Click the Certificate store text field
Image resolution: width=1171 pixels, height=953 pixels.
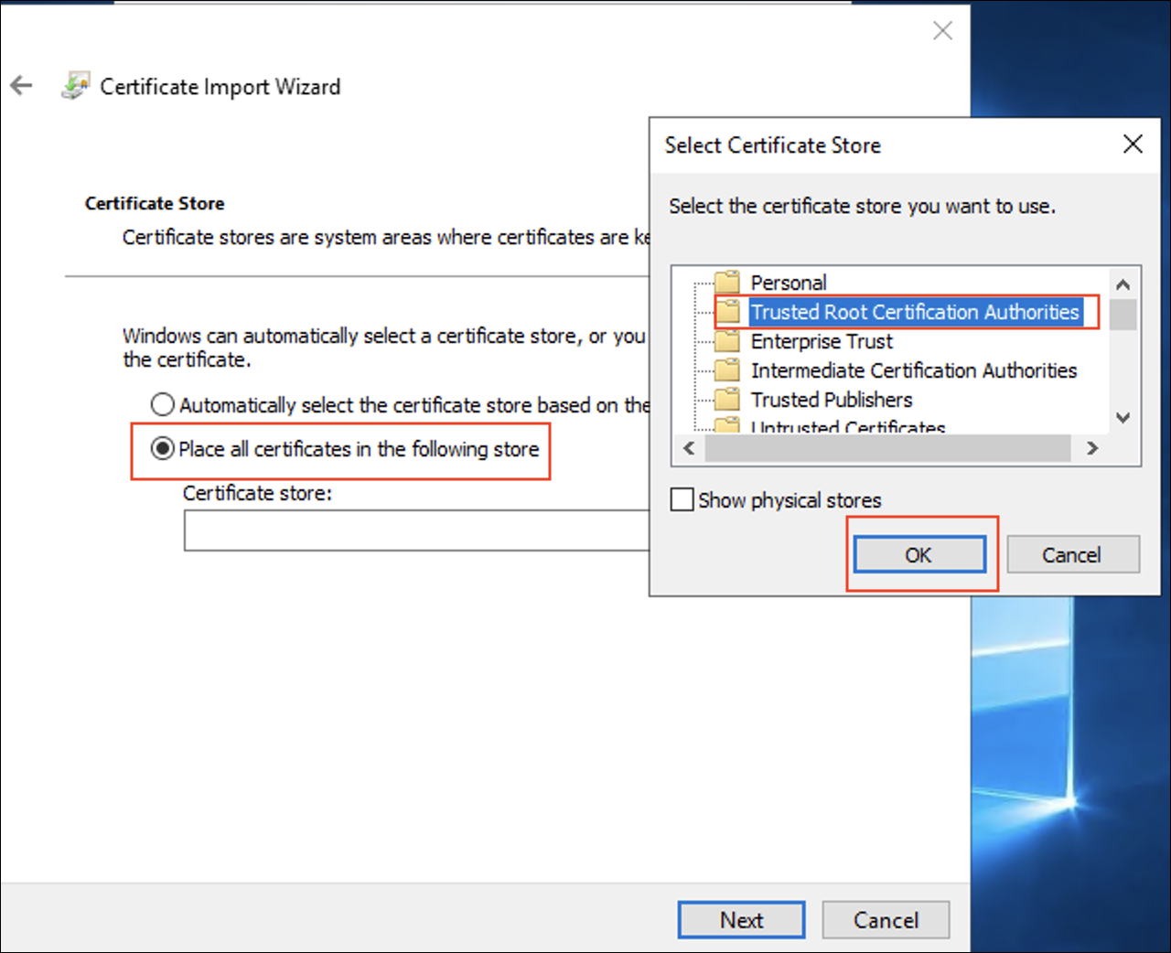coord(417,530)
